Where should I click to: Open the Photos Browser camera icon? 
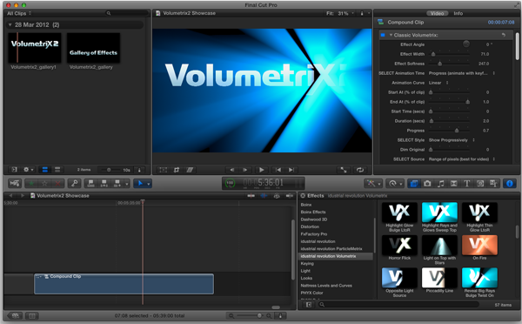[427, 183]
